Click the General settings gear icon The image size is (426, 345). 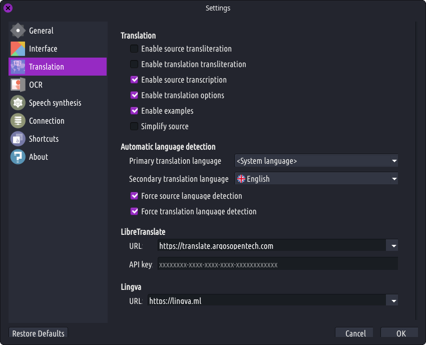pyautogui.click(x=18, y=31)
